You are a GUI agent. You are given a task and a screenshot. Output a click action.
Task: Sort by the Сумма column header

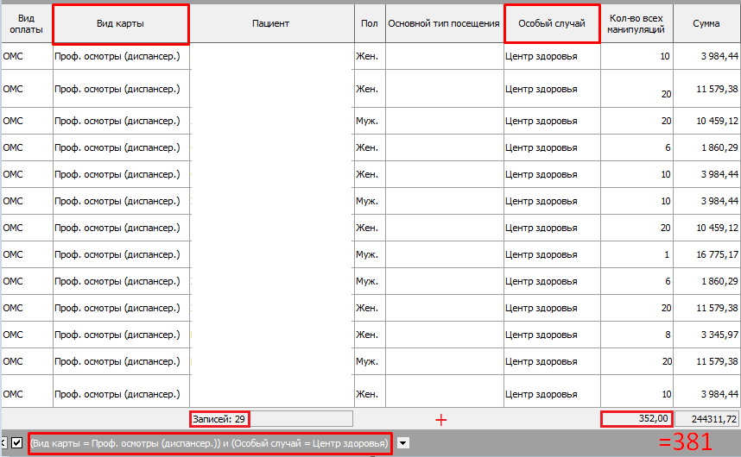click(x=706, y=23)
